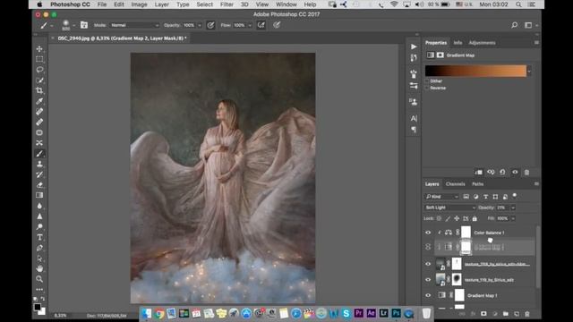Select the Gradient tool
The image size is (573, 322).
coord(39,195)
